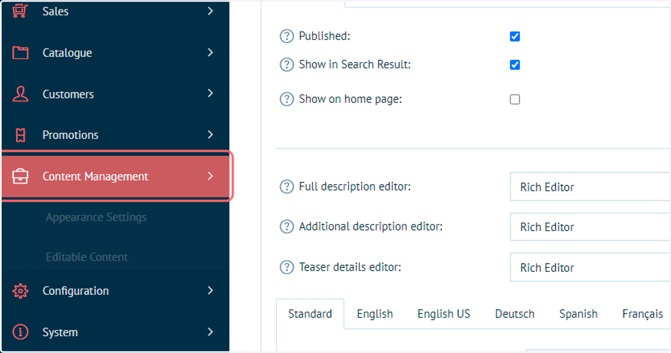Screen dimensions: 671x353
Task: Select the System menu label
Action: [60, 332]
